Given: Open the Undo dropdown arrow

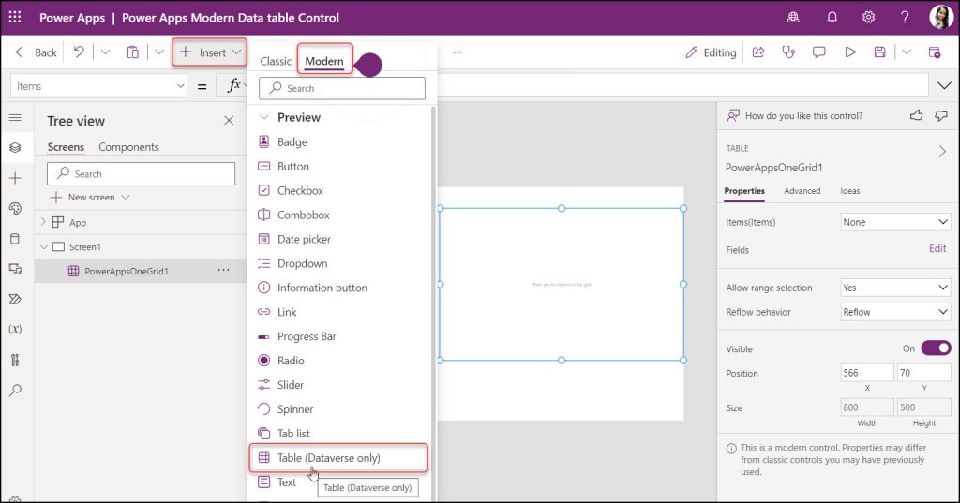Looking at the screenshot, I should point(105,52).
